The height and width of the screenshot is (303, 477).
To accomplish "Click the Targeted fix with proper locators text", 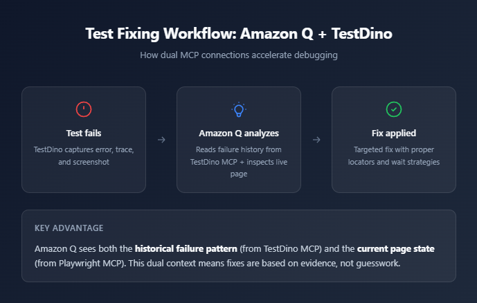I will coord(393,155).
